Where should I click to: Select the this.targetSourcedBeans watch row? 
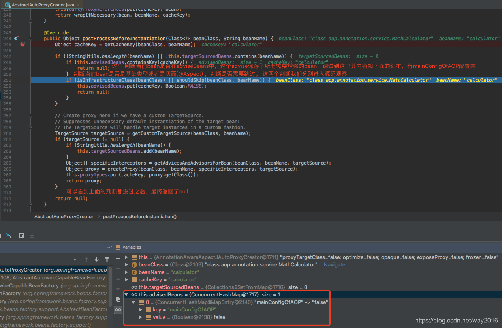[x=312, y=287]
